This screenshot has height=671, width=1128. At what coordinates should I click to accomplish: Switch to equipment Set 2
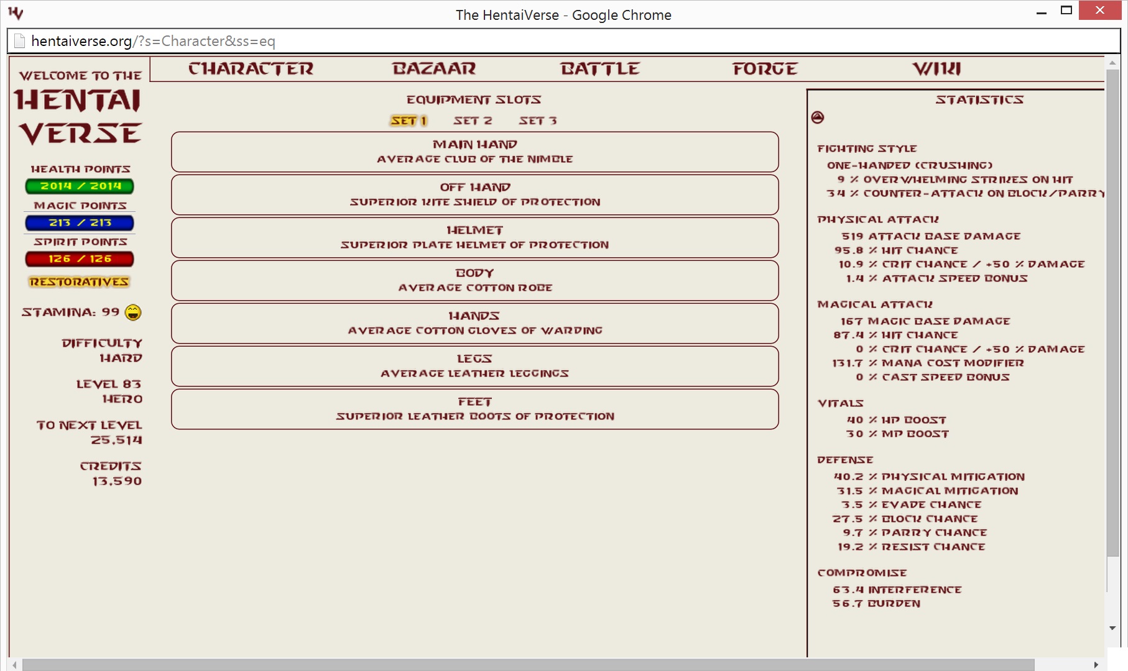click(x=473, y=121)
